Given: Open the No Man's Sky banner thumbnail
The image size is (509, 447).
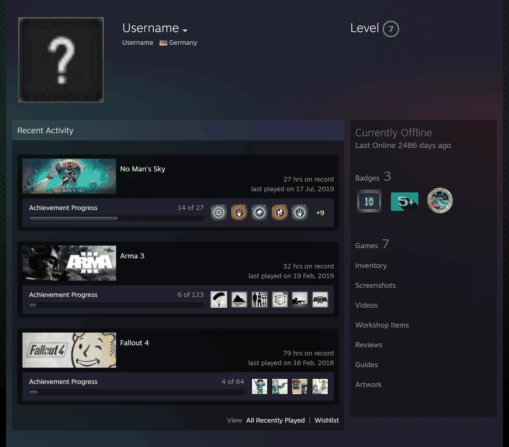Looking at the screenshot, I should pyautogui.click(x=69, y=176).
